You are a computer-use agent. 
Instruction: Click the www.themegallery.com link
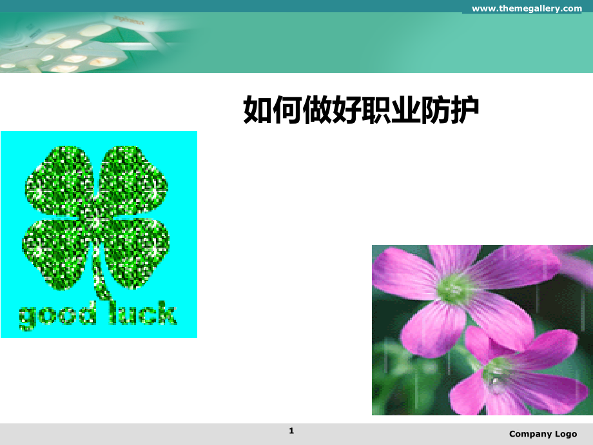point(527,8)
